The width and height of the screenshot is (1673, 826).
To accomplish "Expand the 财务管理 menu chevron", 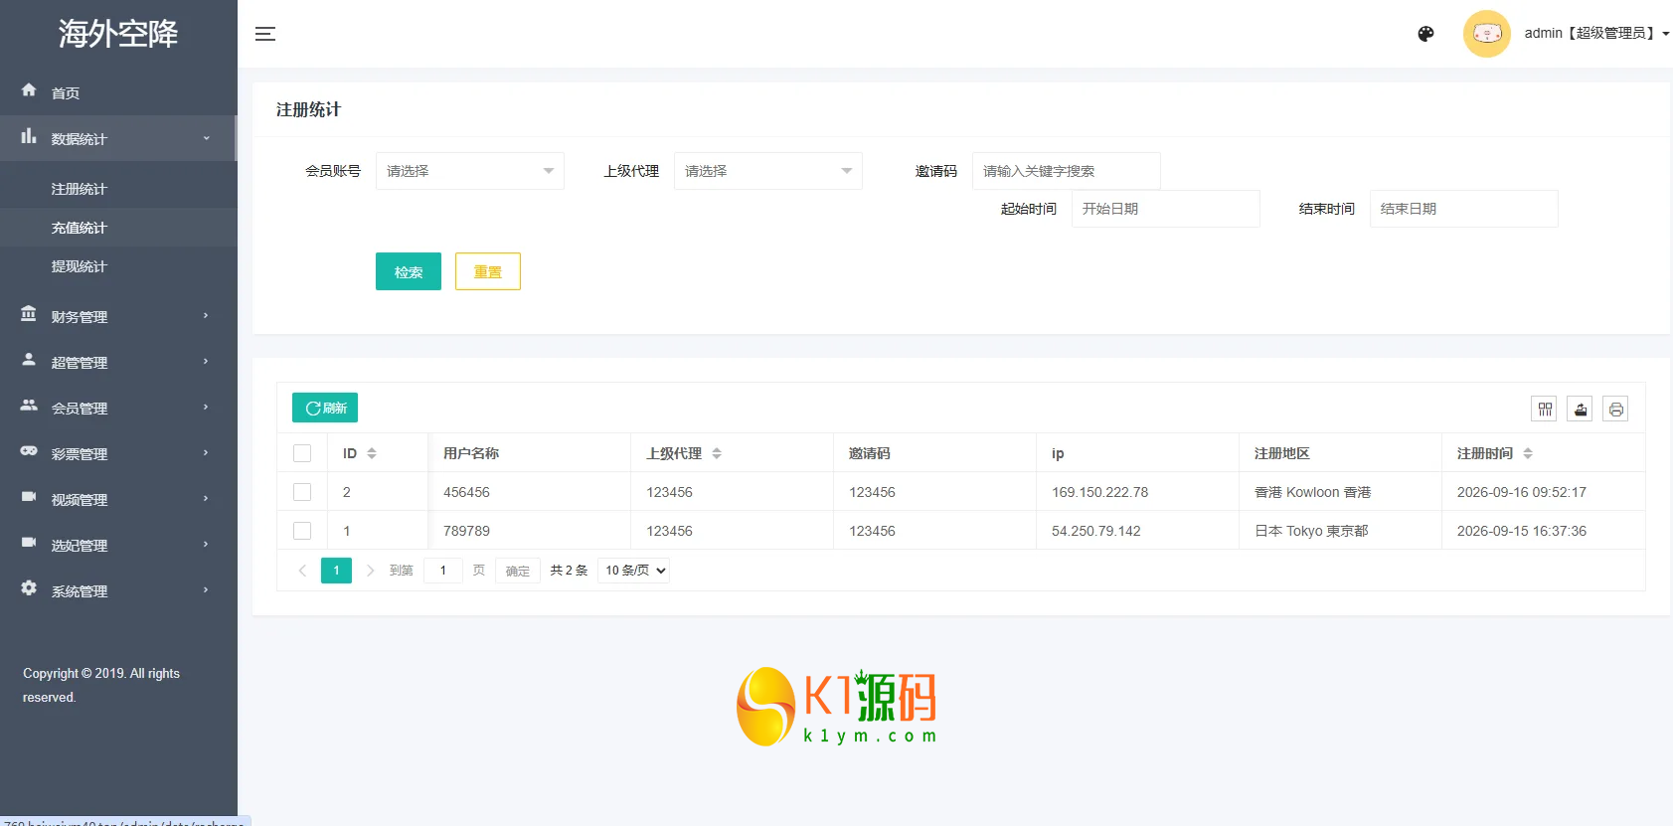I will point(207,316).
